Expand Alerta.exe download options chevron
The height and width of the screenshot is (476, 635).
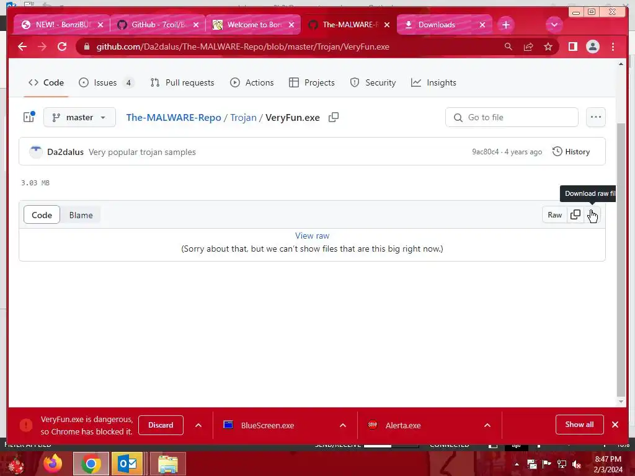point(487,425)
